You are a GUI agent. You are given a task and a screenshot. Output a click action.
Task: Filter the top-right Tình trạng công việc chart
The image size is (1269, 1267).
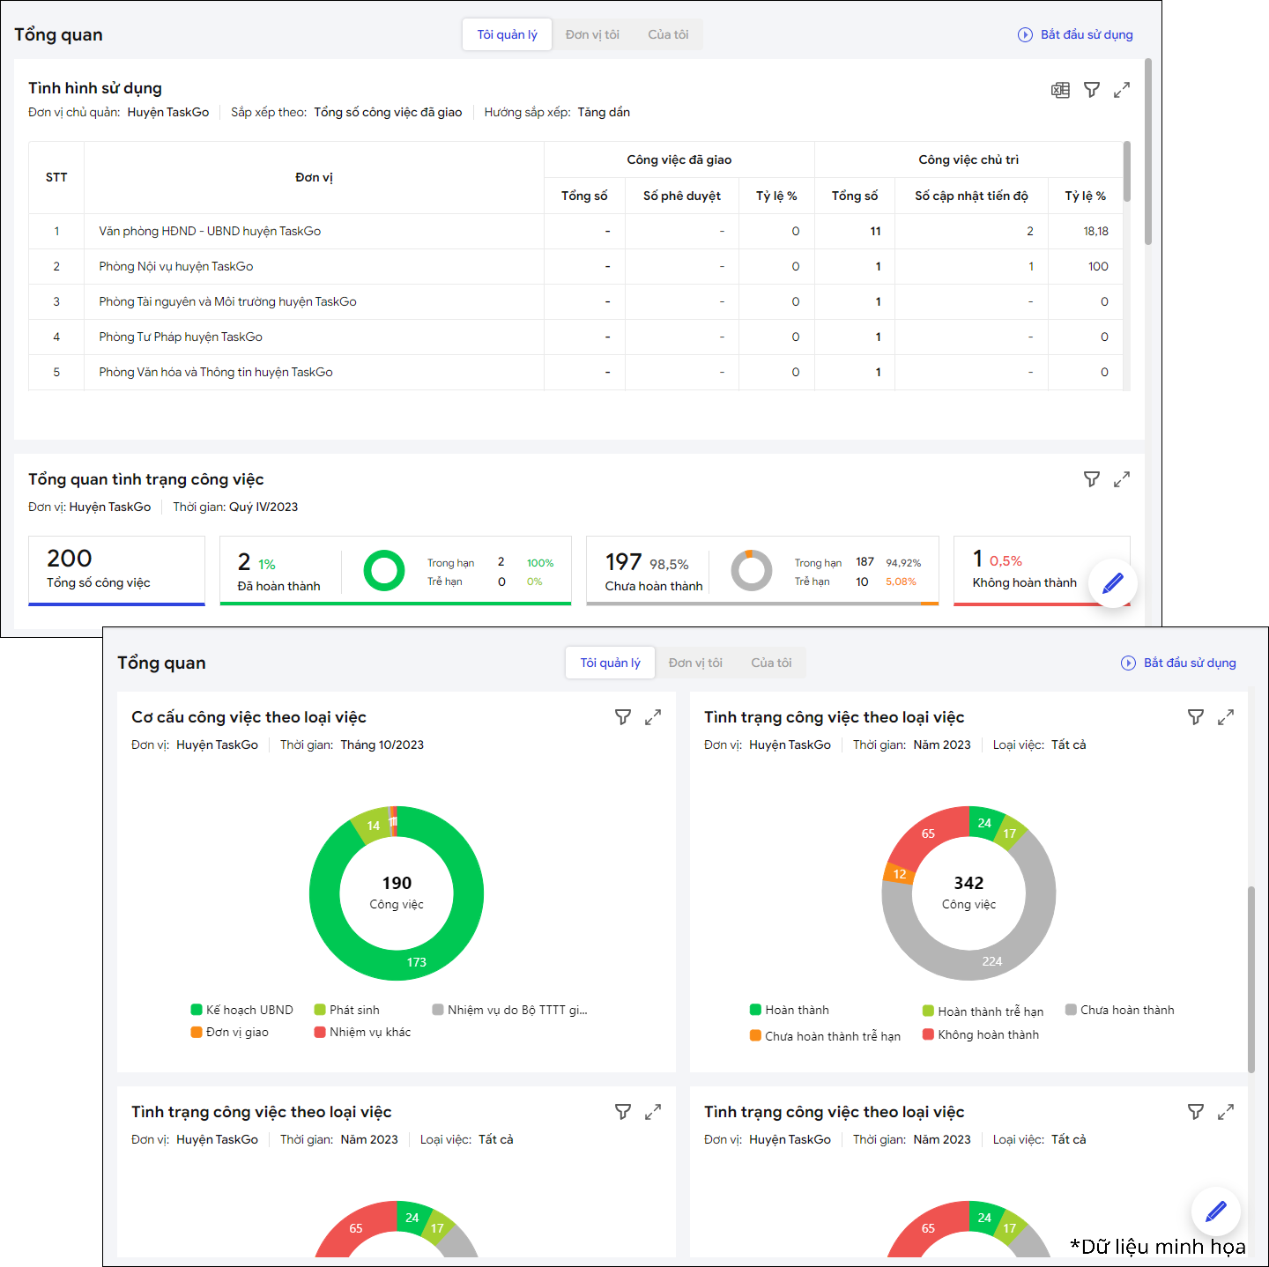pyautogui.click(x=1196, y=717)
